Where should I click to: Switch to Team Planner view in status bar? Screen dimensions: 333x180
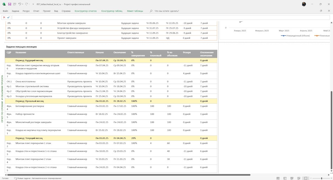click(292, 178)
